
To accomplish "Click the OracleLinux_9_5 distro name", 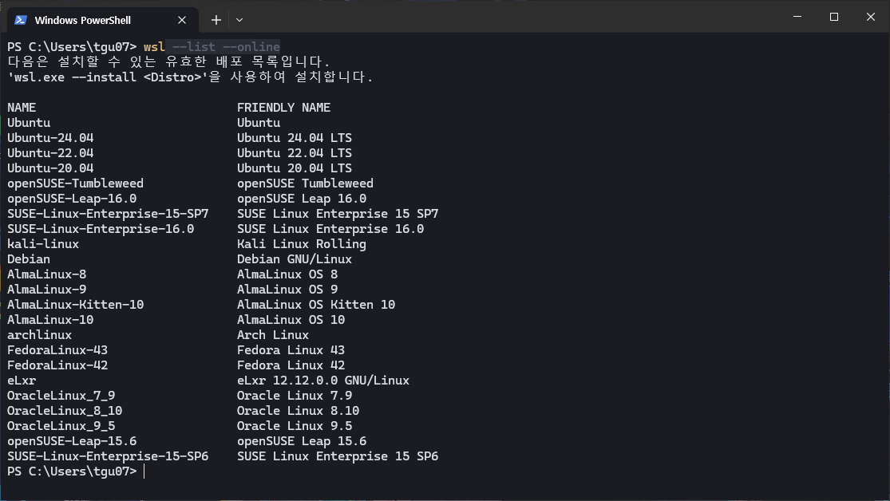I will pos(61,426).
